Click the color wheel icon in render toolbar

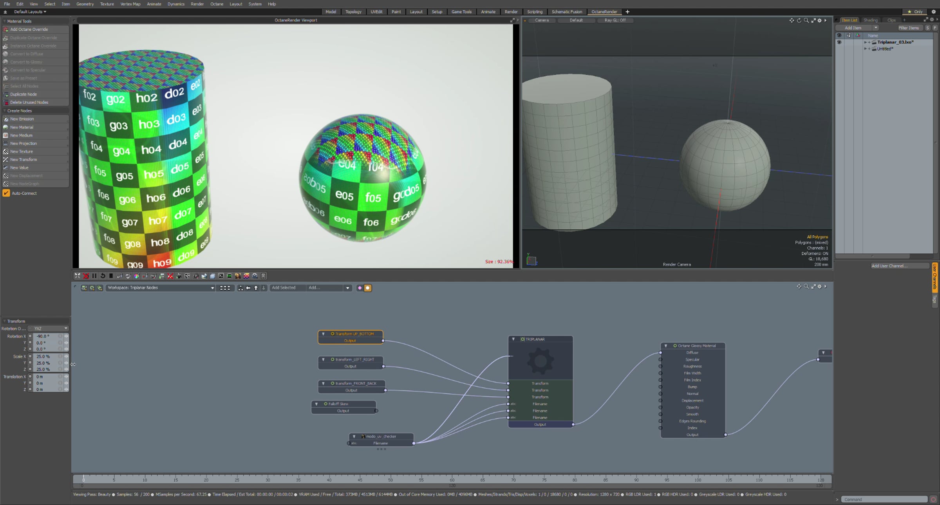point(136,276)
